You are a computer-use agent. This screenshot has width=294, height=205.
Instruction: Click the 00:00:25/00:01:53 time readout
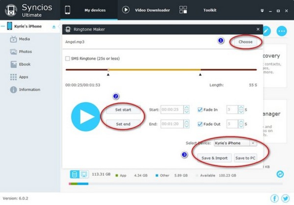tap(83, 85)
